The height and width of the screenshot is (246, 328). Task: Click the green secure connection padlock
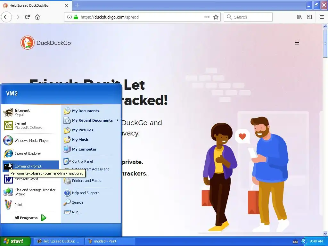click(76, 17)
